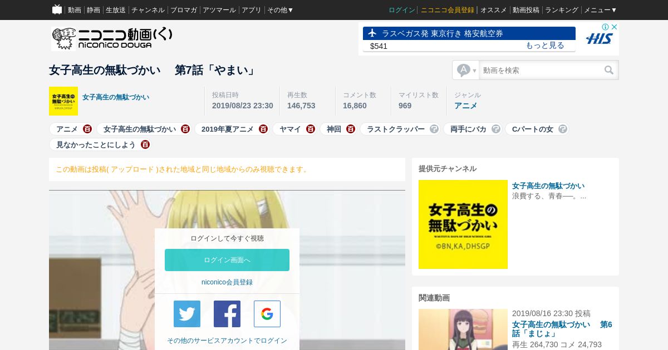668x350 pixels.
Task: Expand the メニュー dropdown
Action: click(x=600, y=10)
